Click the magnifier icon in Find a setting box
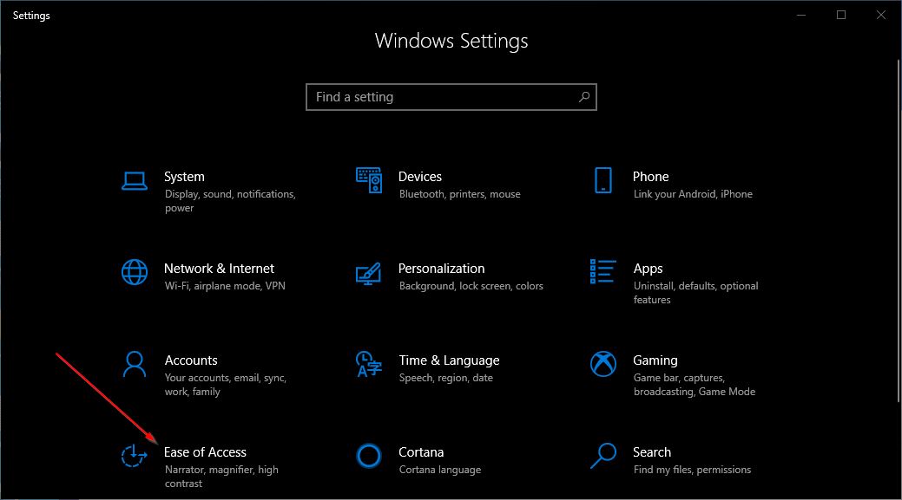This screenshot has height=500, width=902. [x=584, y=97]
